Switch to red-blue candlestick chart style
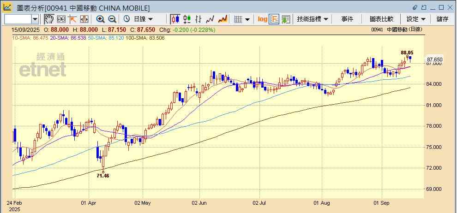Image resolution: width=457 pixels, height=213 pixels. tap(175, 19)
